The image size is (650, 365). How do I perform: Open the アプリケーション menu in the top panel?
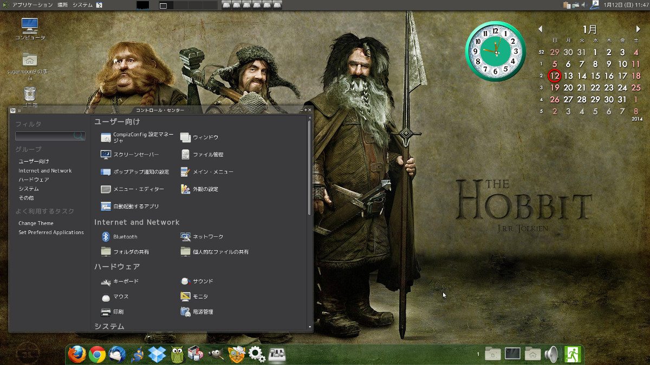[x=32, y=5]
